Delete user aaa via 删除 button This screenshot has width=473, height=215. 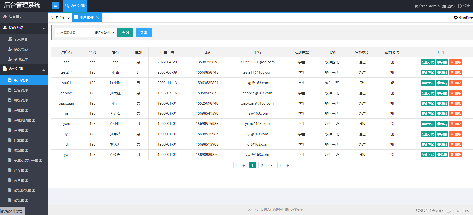point(456,62)
